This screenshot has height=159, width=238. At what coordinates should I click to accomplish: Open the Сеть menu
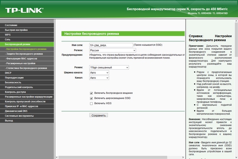(27, 40)
